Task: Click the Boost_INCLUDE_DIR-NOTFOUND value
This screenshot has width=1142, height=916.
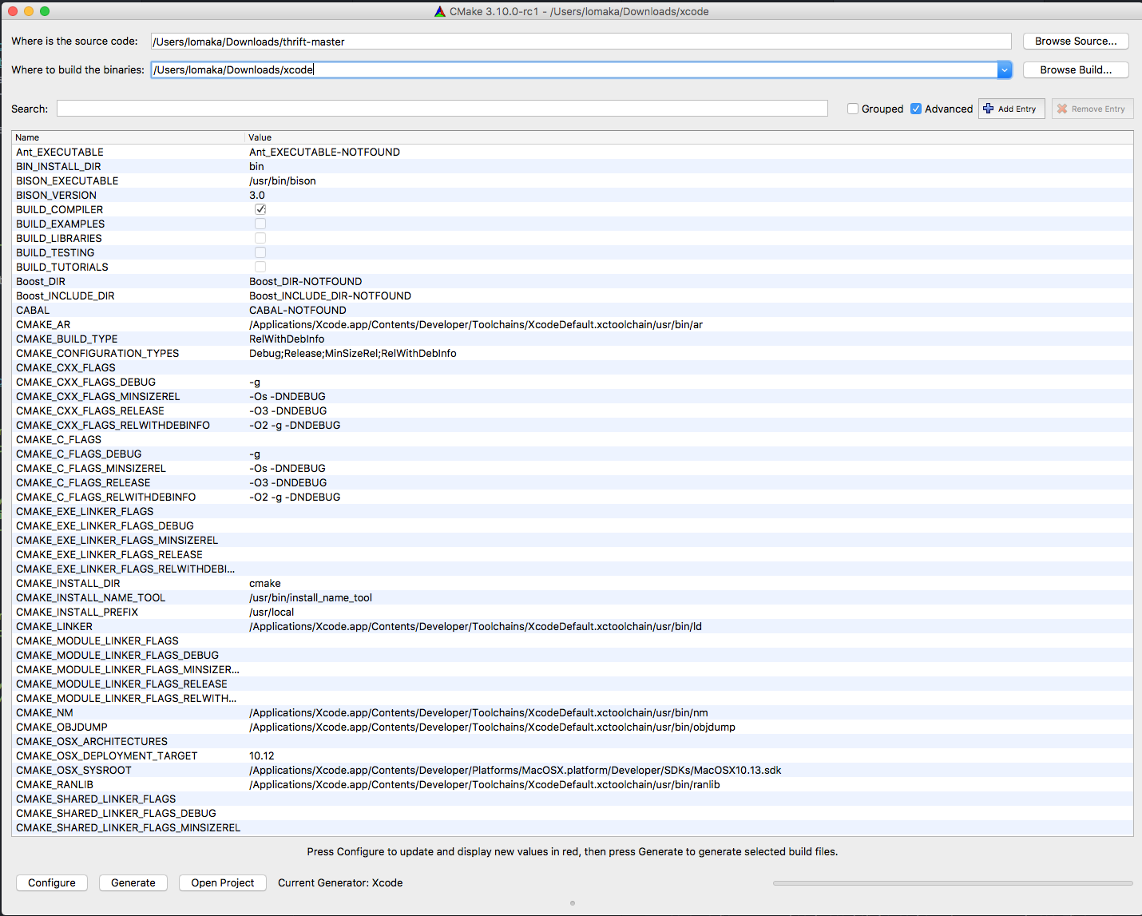Action: coord(330,295)
